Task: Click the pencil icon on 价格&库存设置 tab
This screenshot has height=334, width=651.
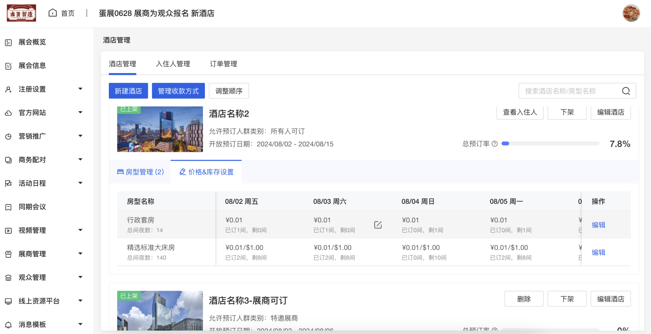Action: pos(182,172)
